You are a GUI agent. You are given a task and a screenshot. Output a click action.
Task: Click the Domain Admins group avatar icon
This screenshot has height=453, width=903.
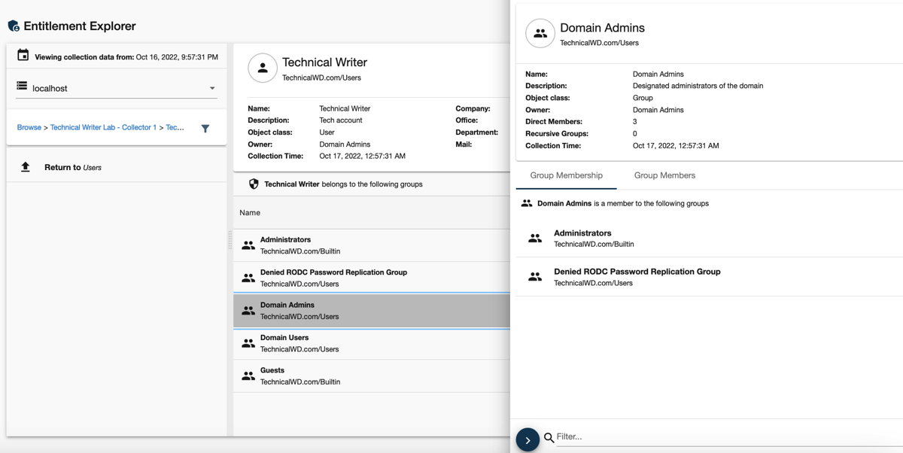[540, 34]
